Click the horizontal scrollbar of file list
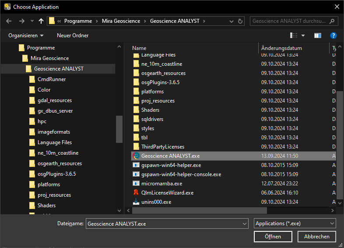 tap(200, 210)
